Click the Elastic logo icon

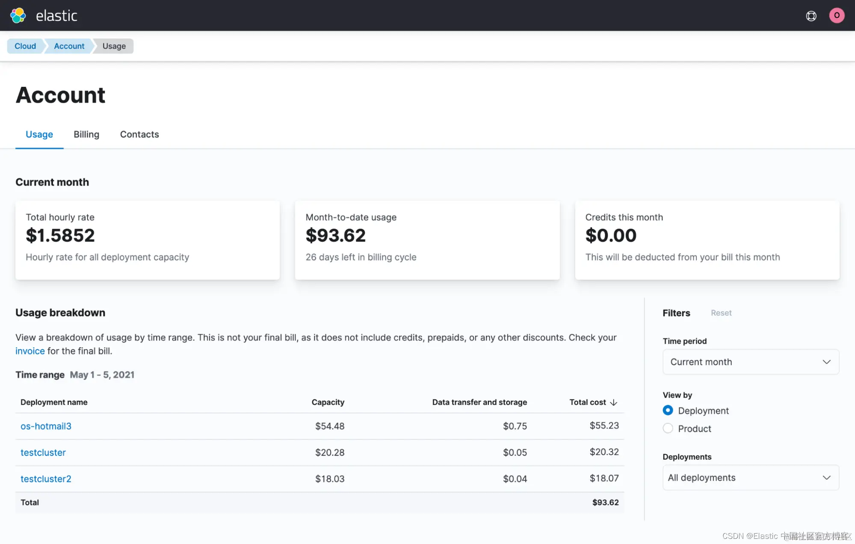point(18,15)
